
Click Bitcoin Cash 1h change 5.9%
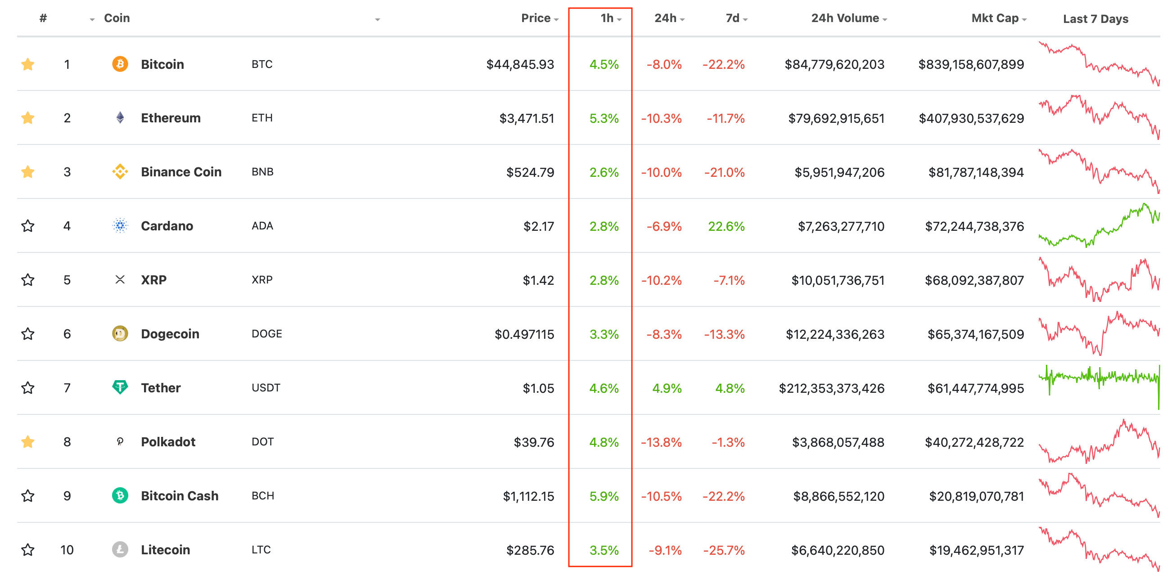(x=604, y=496)
